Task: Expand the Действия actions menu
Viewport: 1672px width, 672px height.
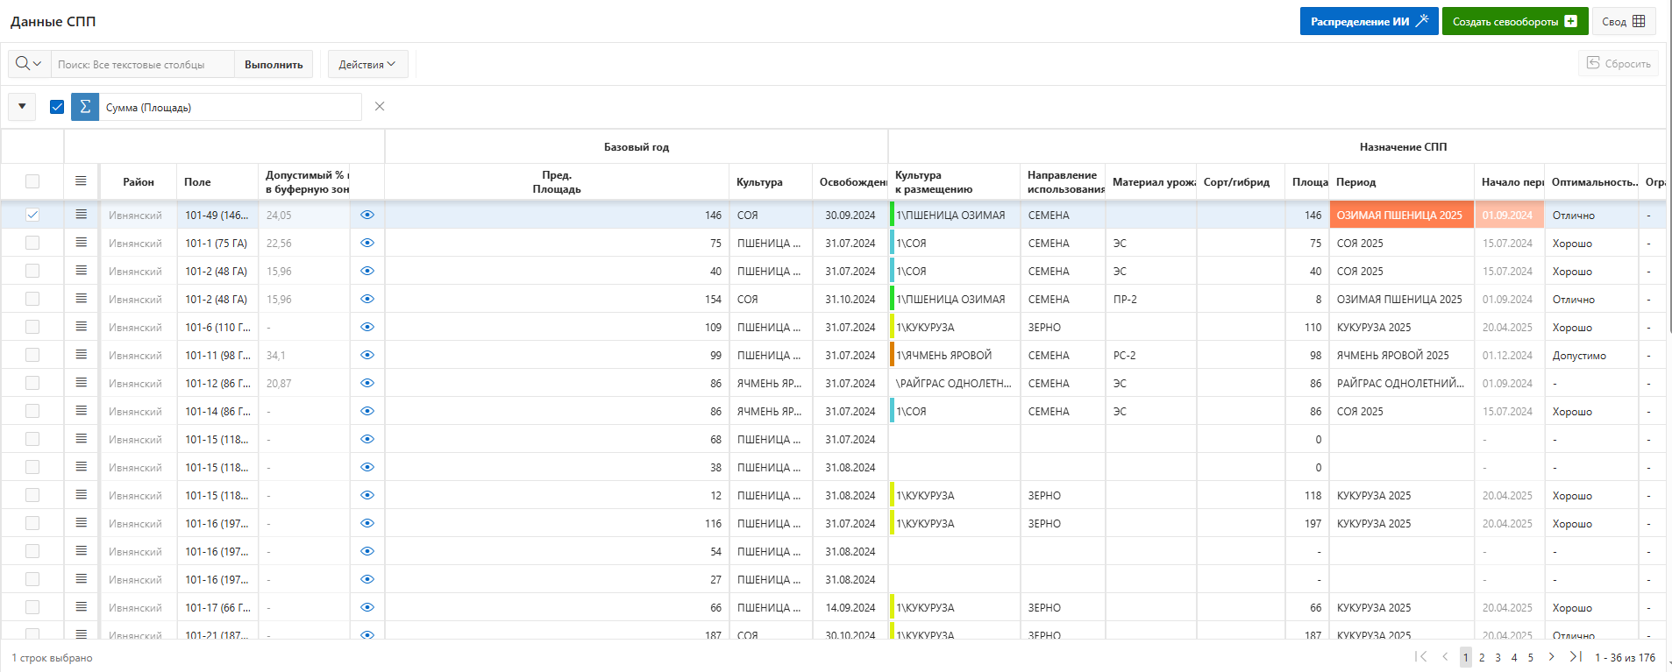Action: click(x=367, y=64)
